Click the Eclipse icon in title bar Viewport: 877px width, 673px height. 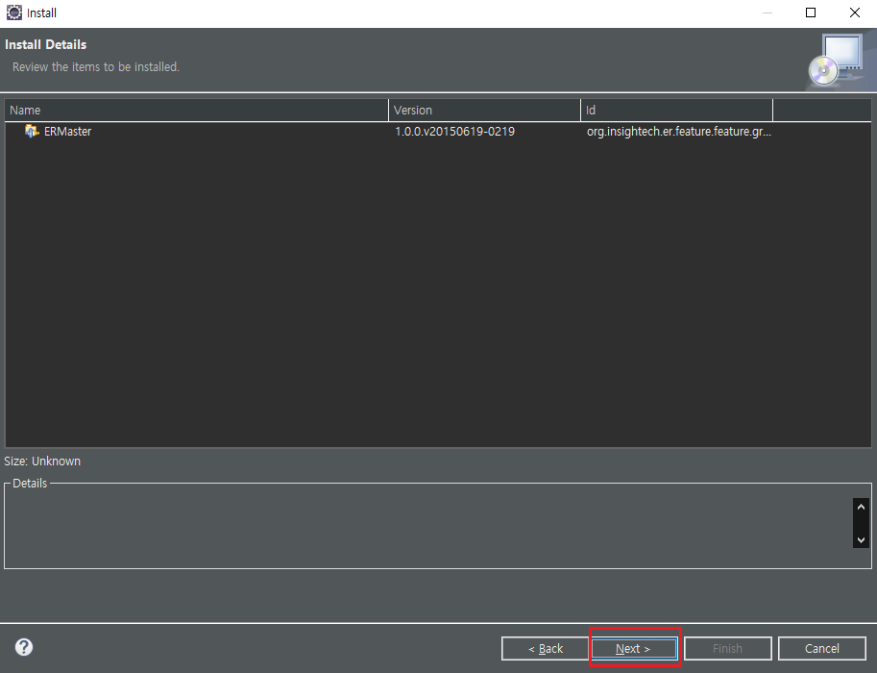tap(14, 12)
